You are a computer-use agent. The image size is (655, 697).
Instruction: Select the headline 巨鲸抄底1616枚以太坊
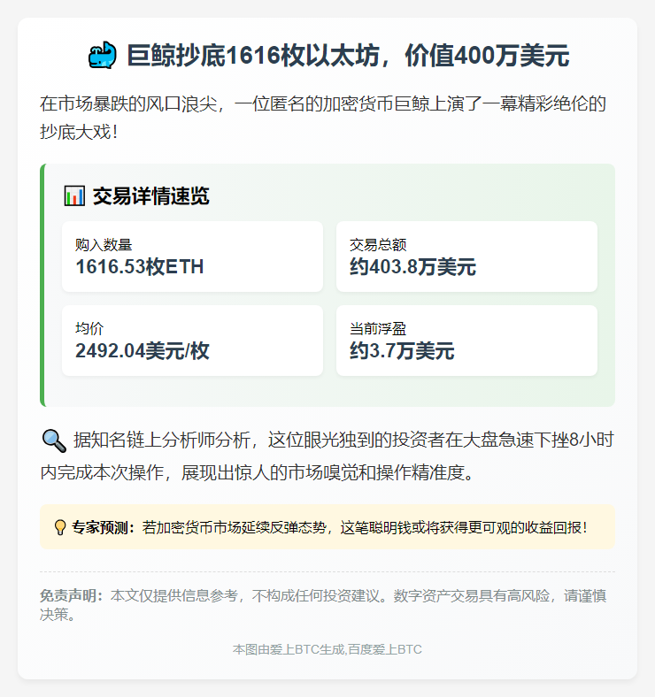point(348,56)
